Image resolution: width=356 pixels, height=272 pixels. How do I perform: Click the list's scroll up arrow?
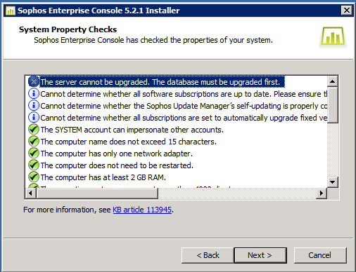[x=332, y=81]
